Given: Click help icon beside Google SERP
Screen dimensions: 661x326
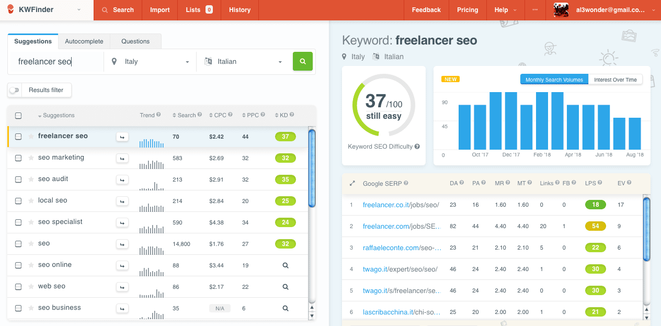Looking at the screenshot, I should pyautogui.click(x=406, y=183).
